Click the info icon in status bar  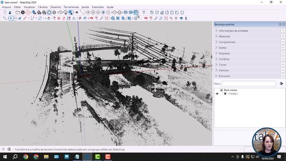(9, 149)
